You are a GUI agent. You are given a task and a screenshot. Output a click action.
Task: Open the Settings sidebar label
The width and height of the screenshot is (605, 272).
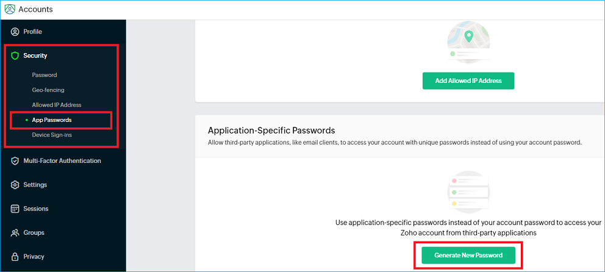pyautogui.click(x=35, y=185)
